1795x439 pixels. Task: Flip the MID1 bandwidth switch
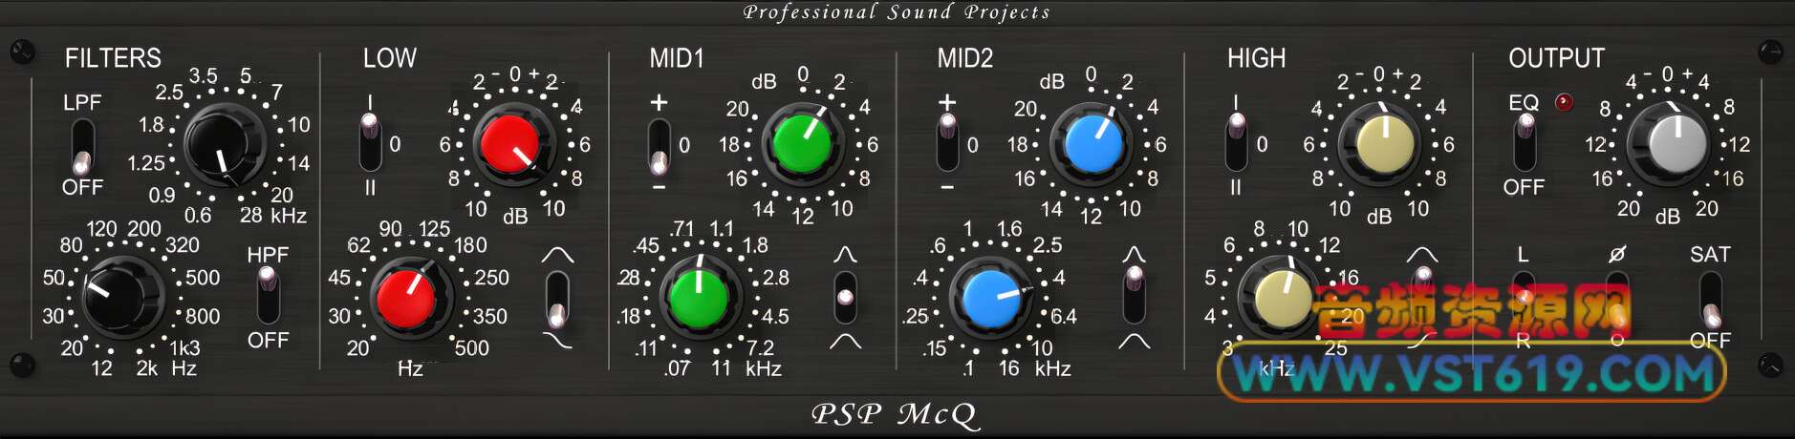coord(845,298)
